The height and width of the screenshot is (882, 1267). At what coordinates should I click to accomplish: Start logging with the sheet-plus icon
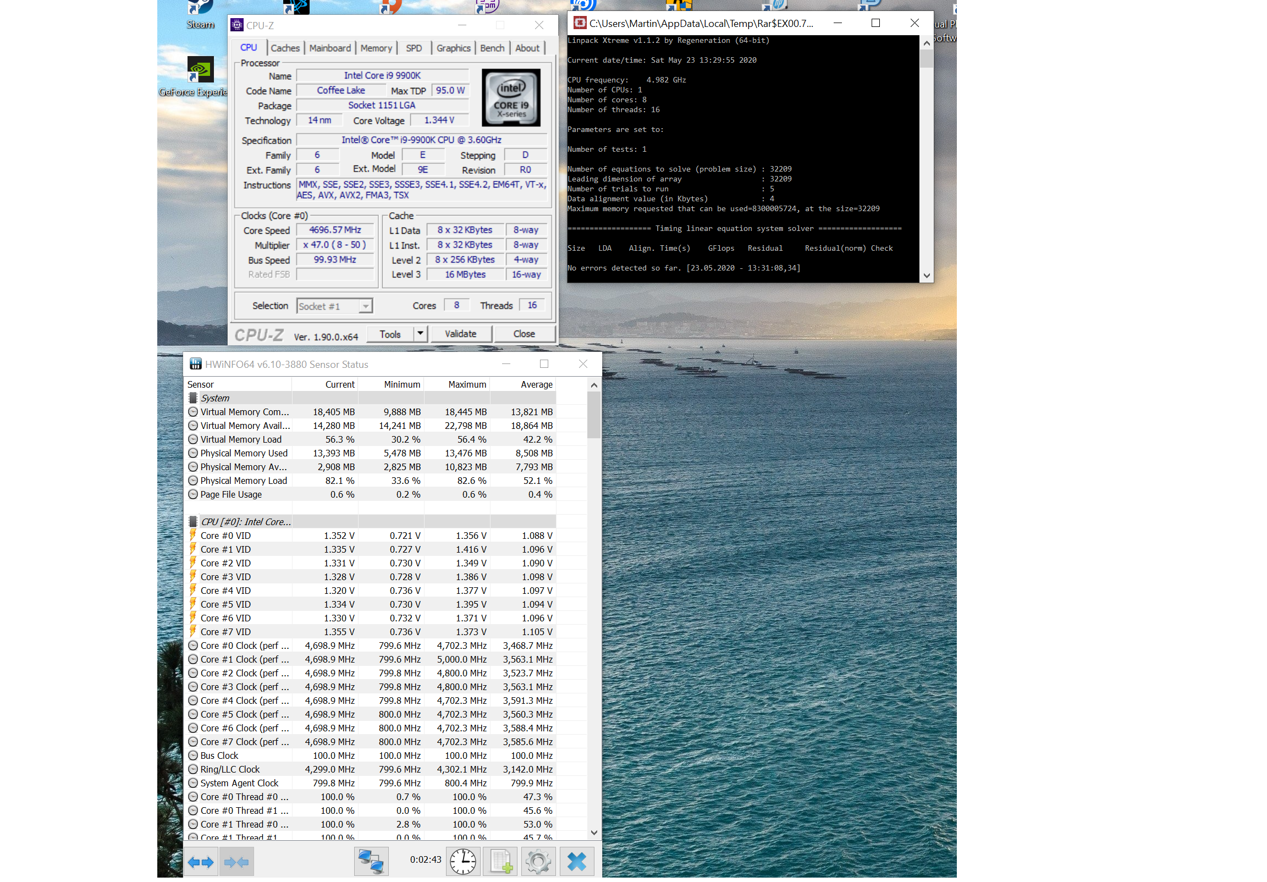(x=500, y=862)
